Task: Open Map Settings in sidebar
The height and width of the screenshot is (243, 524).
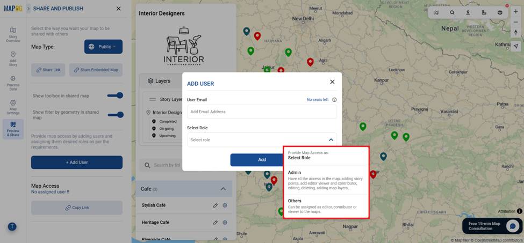Action: tap(13, 107)
